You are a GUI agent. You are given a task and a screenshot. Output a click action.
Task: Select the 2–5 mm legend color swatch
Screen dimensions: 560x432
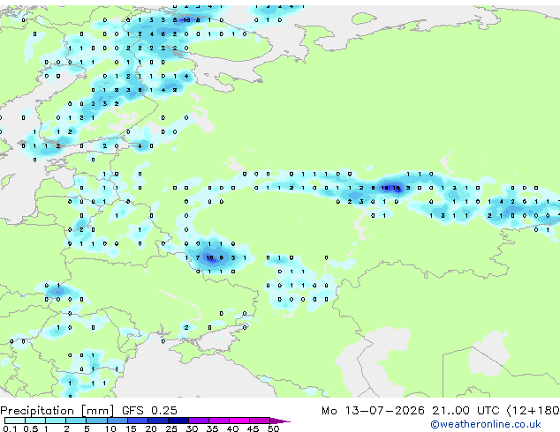click(76, 421)
